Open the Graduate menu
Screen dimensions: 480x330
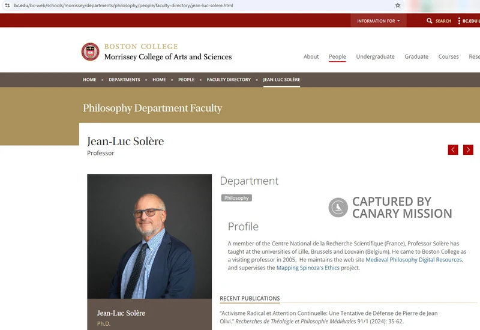416,56
